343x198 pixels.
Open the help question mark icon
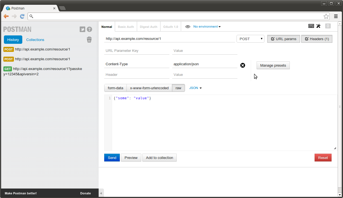[x=89, y=29]
